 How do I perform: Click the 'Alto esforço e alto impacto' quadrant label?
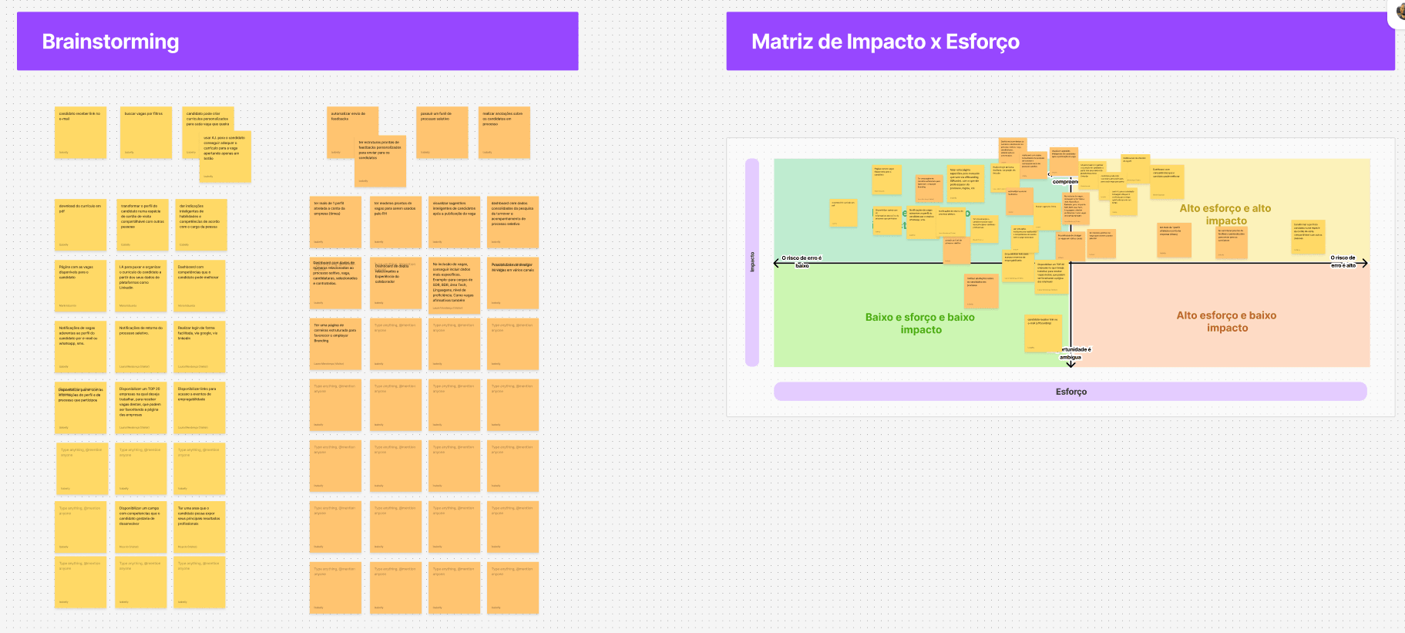[x=1225, y=214]
